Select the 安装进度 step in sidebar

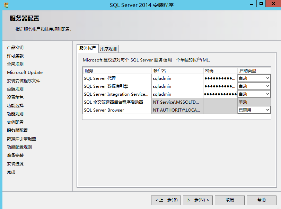point(15,164)
